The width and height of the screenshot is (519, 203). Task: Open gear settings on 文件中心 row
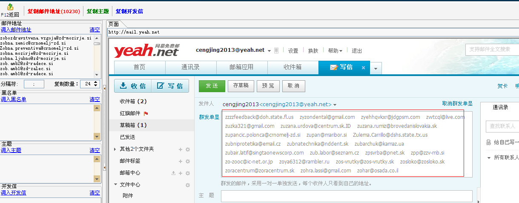(187, 185)
